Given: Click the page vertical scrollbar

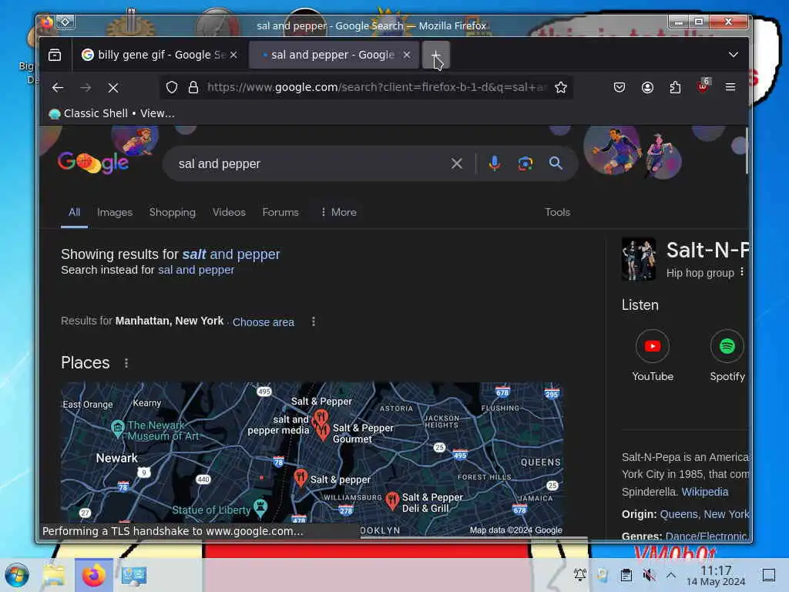Looking at the screenshot, I should (x=747, y=151).
